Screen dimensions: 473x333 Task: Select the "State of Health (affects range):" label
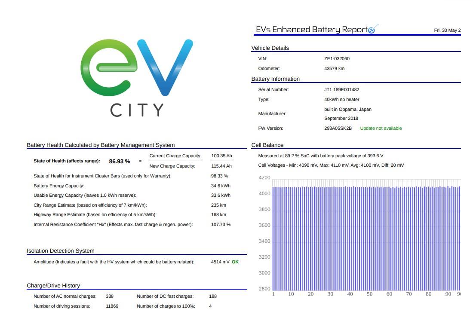67,161
